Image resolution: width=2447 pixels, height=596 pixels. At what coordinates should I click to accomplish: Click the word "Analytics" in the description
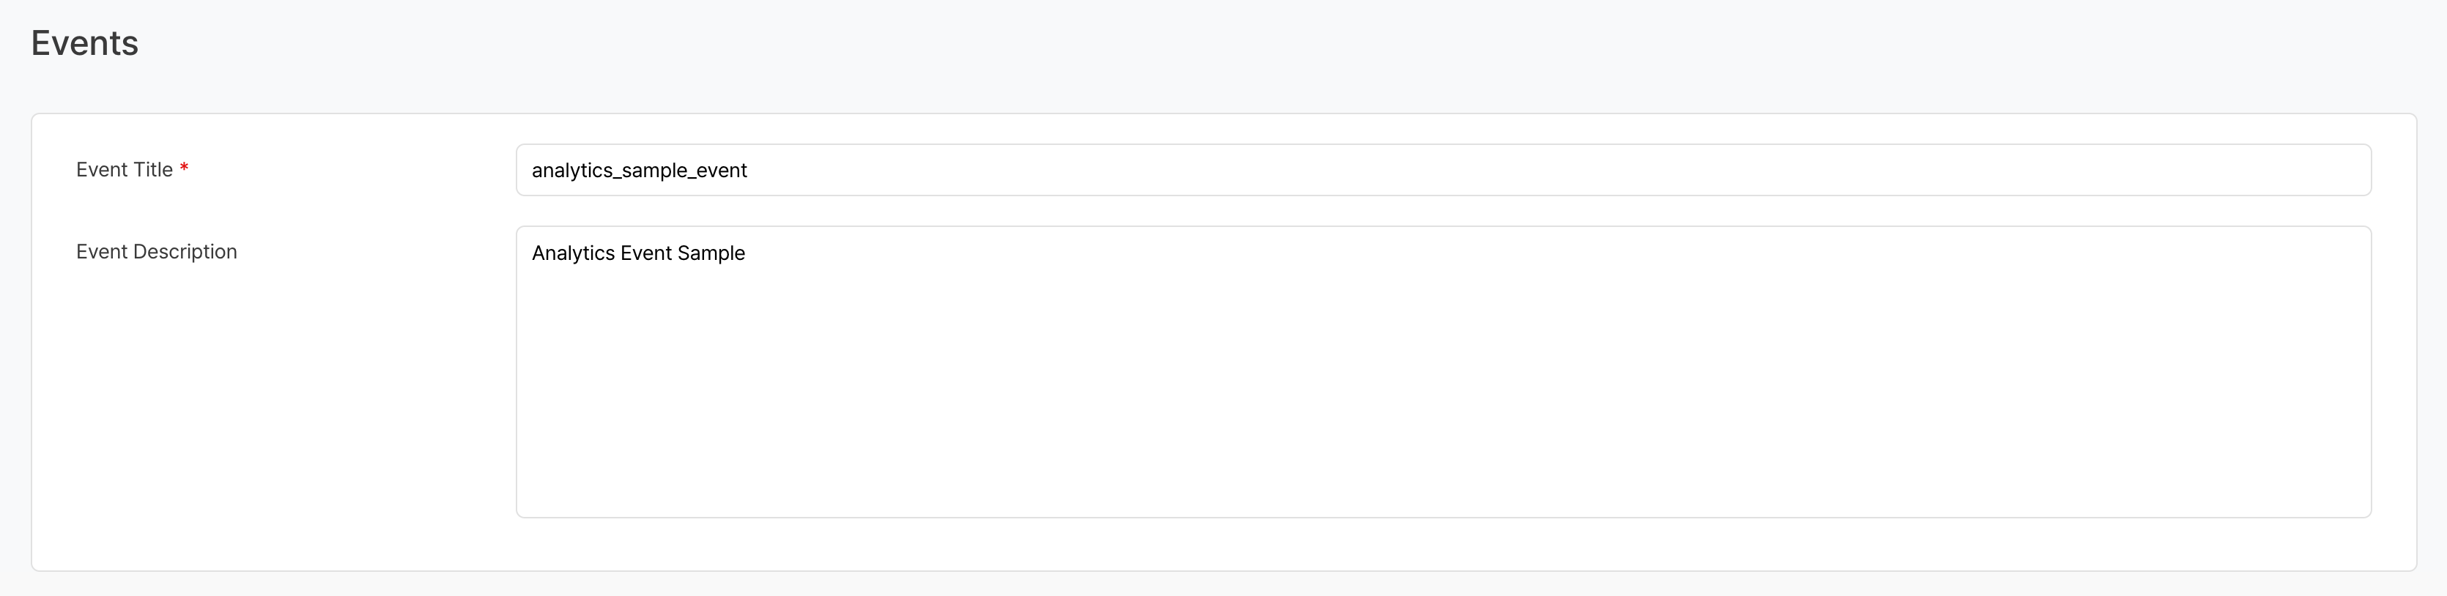573,253
